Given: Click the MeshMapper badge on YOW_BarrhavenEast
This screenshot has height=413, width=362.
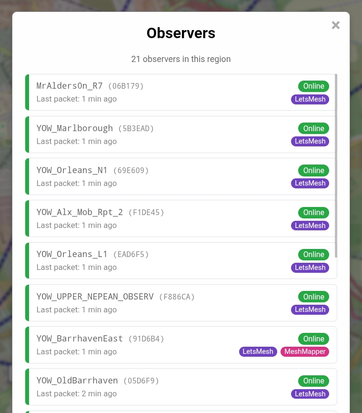Looking at the screenshot, I should [305, 351].
